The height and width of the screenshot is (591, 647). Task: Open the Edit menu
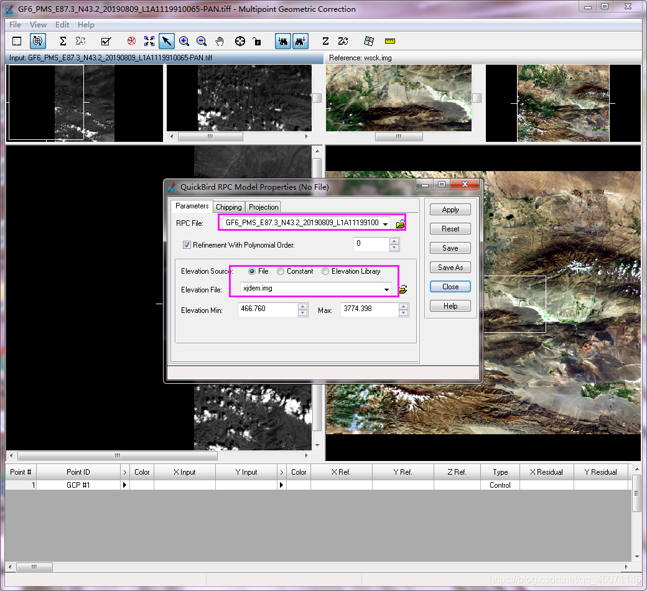point(62,25)
